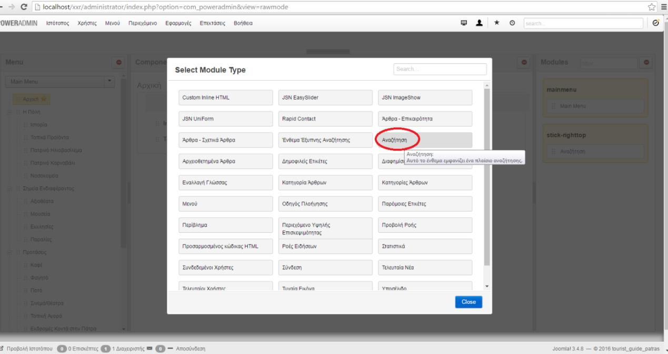Select the Αναζήτηση module under stick-righttop
This screenshot has width=668, height=354.
point(595,152)
